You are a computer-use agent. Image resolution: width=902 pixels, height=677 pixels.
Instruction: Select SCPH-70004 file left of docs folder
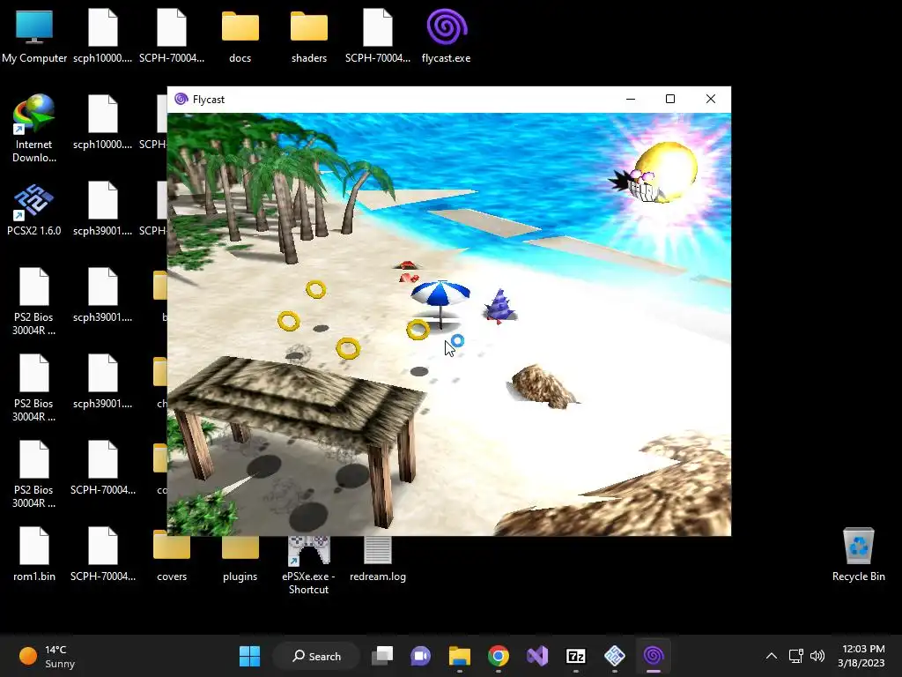[x=172, y=36]
